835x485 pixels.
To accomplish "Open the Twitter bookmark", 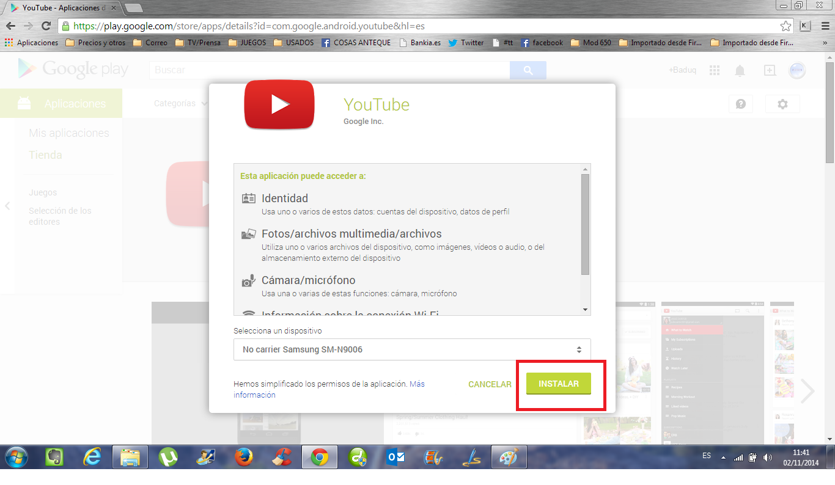I will pyautogui.click(x=466, y=43).
